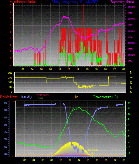The height and width of the screenshot is (164, 139).
Task: Click humidity axis value 90
Action: pyautogui.click(x=5, y=110)
